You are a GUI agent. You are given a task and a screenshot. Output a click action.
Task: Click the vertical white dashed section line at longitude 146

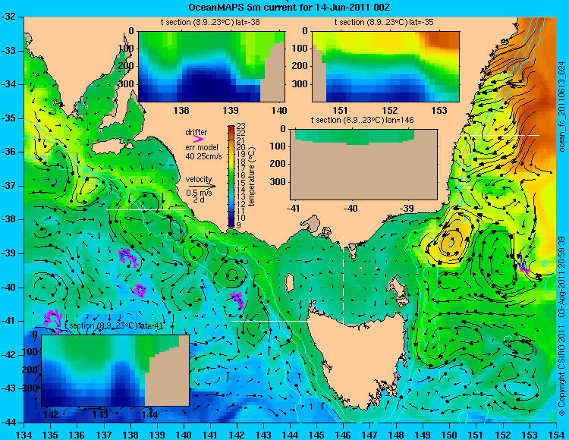pos(343,280)
